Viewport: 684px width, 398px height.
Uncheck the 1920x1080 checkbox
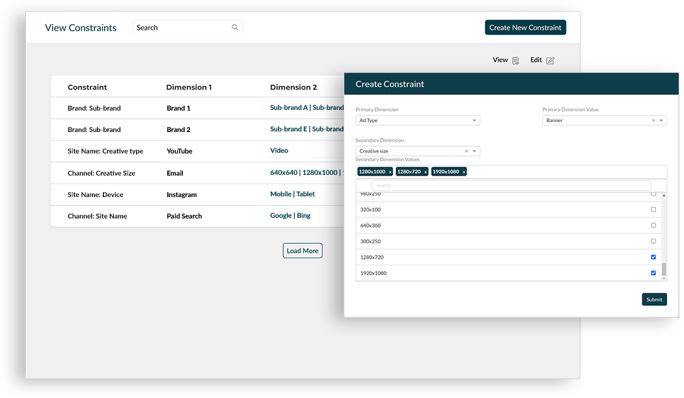(653, 273)
